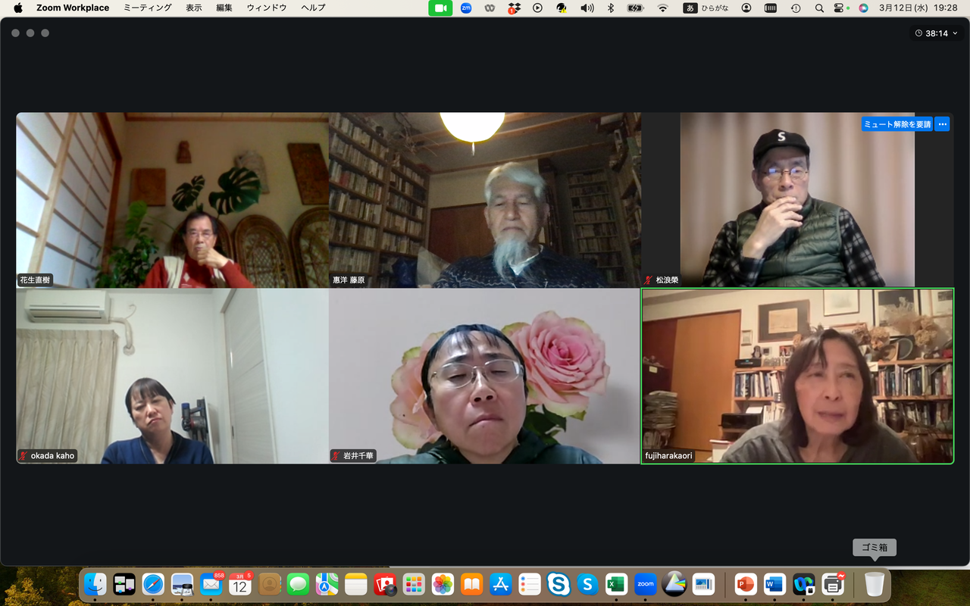
Task: Open the Zoom app icon in the Dock
Action: [645, 584]
